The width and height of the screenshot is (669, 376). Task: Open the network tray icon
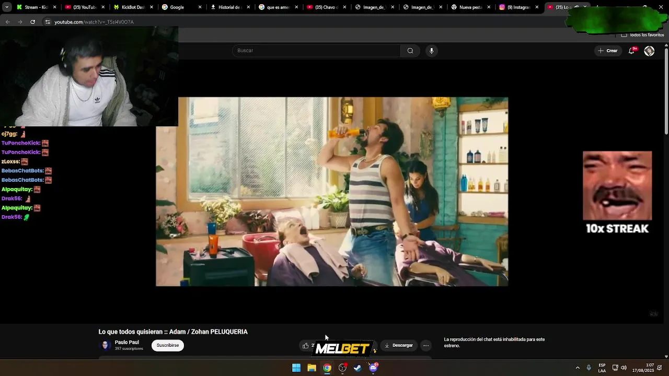point(615,368)
